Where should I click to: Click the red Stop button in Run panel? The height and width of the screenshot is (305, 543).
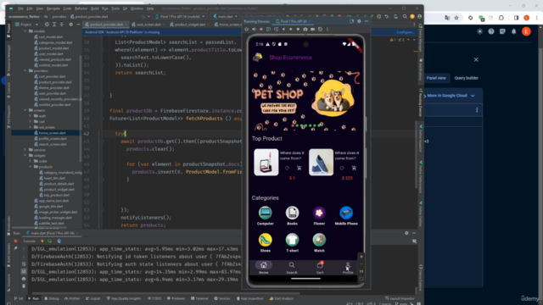[x=15, y=241]
